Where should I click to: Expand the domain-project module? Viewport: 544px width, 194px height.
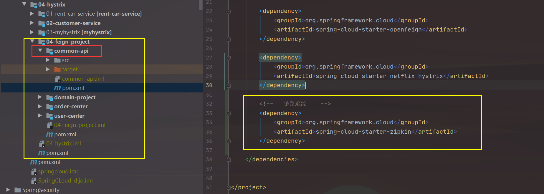[x=40, y=97]
